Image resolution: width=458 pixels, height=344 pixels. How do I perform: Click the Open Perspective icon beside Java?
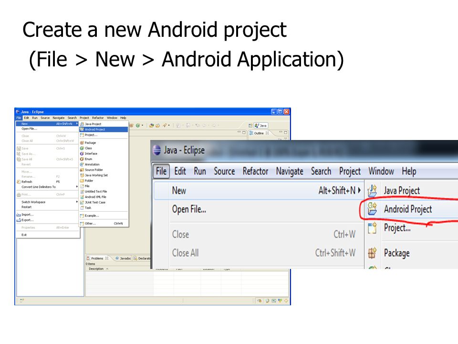pos(250,126)
